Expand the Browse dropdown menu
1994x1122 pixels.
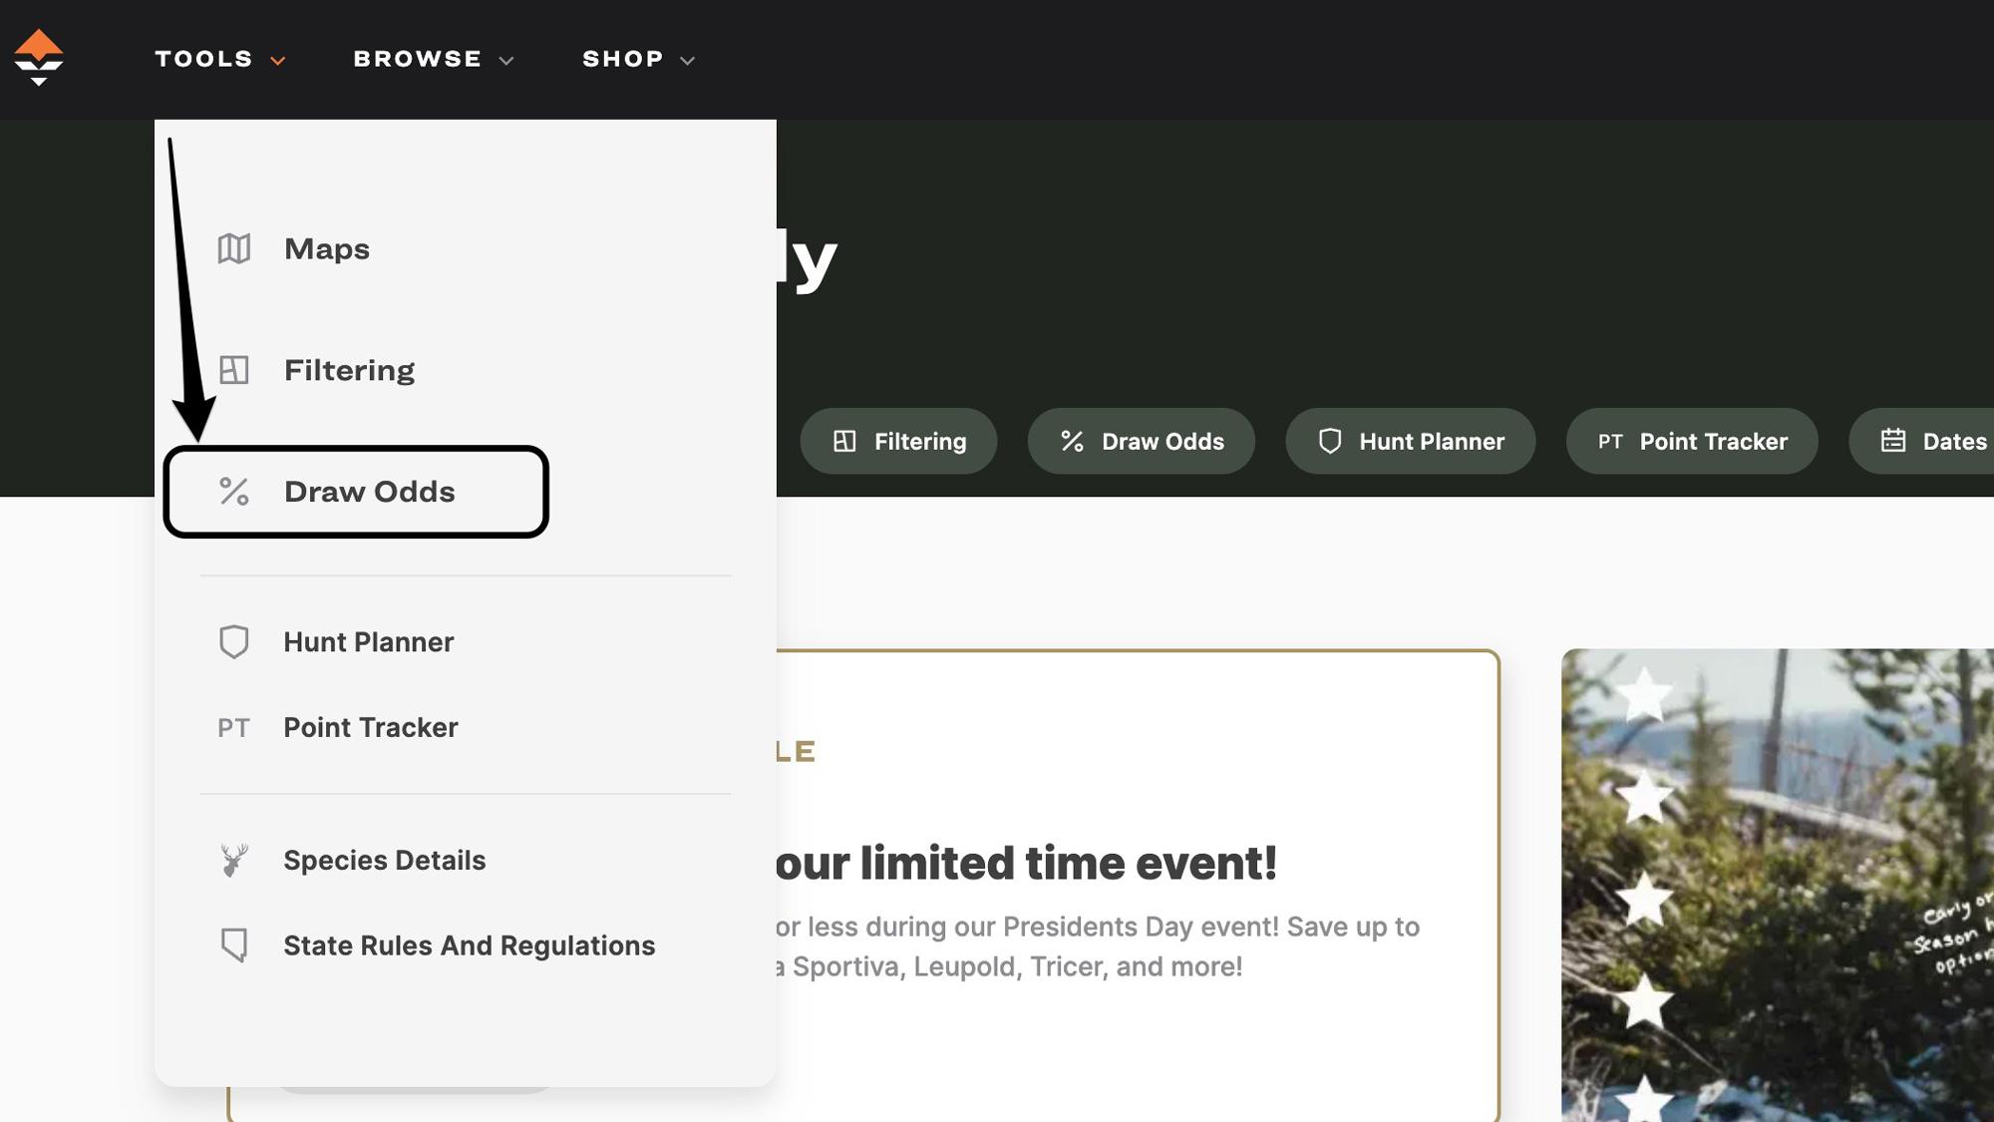coord(434,59)
